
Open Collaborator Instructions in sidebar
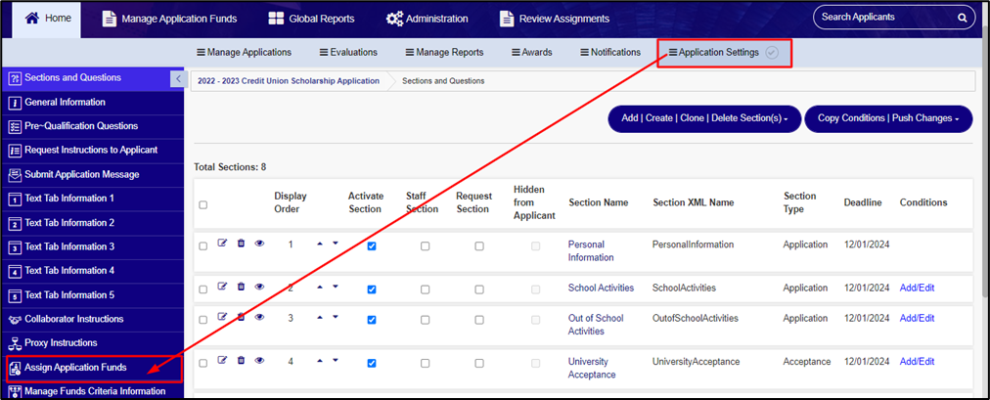tap(92, 319)
